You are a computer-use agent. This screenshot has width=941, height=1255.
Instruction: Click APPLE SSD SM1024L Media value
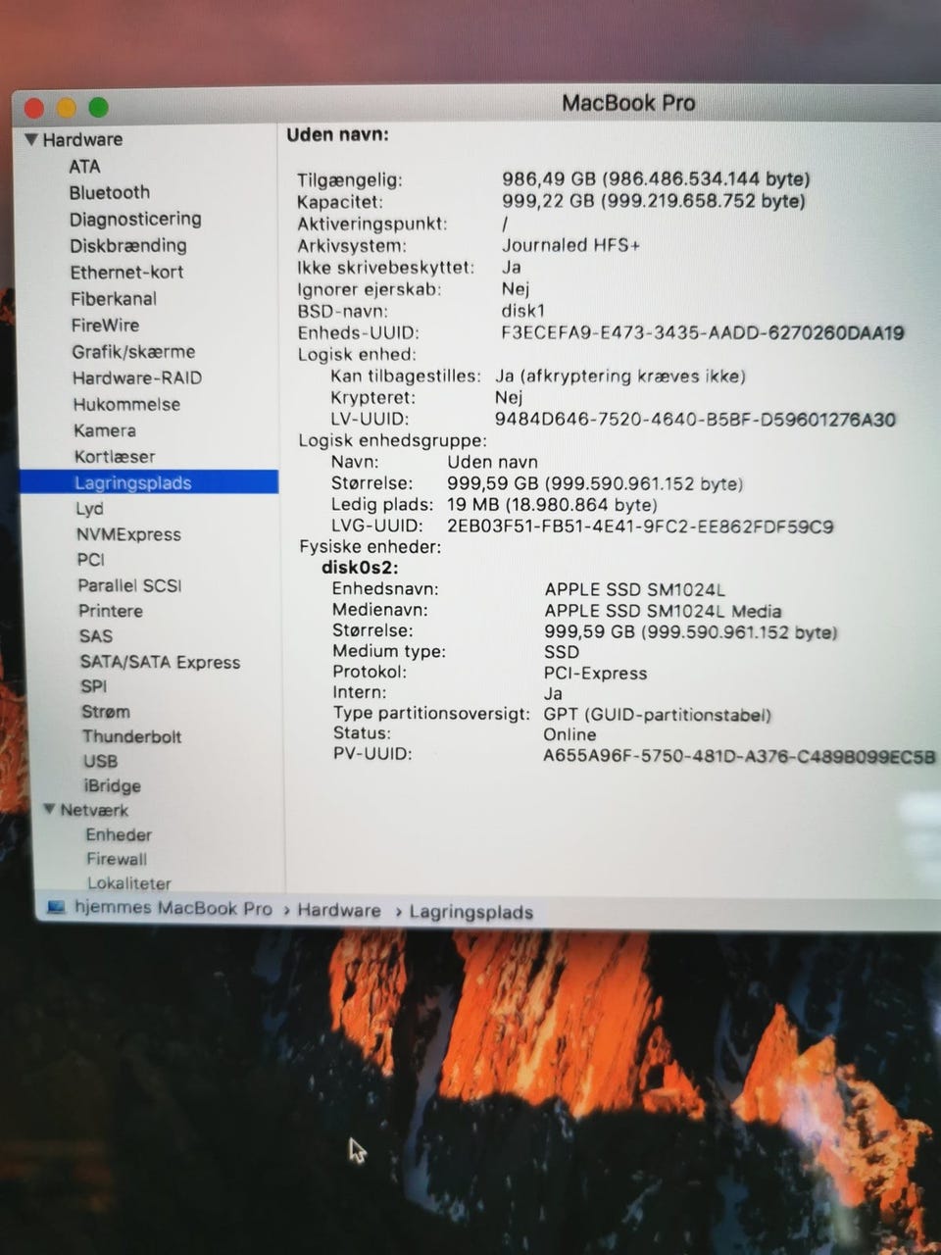663,611
